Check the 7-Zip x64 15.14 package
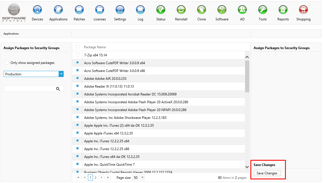Image resolution: width=323 pixels, height=183 pixels. [78, 55]
